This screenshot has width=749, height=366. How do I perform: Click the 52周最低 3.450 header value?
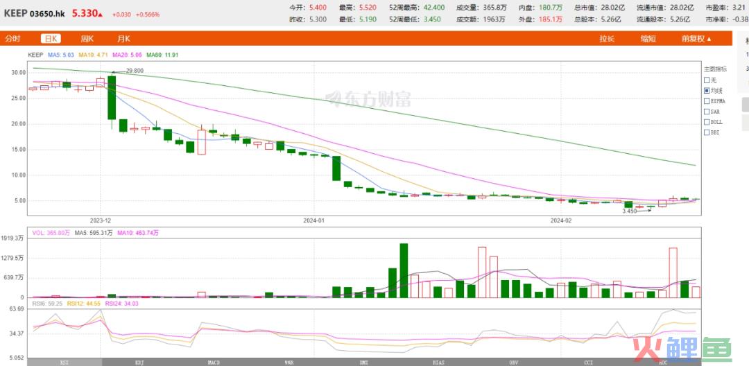click(433, 19)
